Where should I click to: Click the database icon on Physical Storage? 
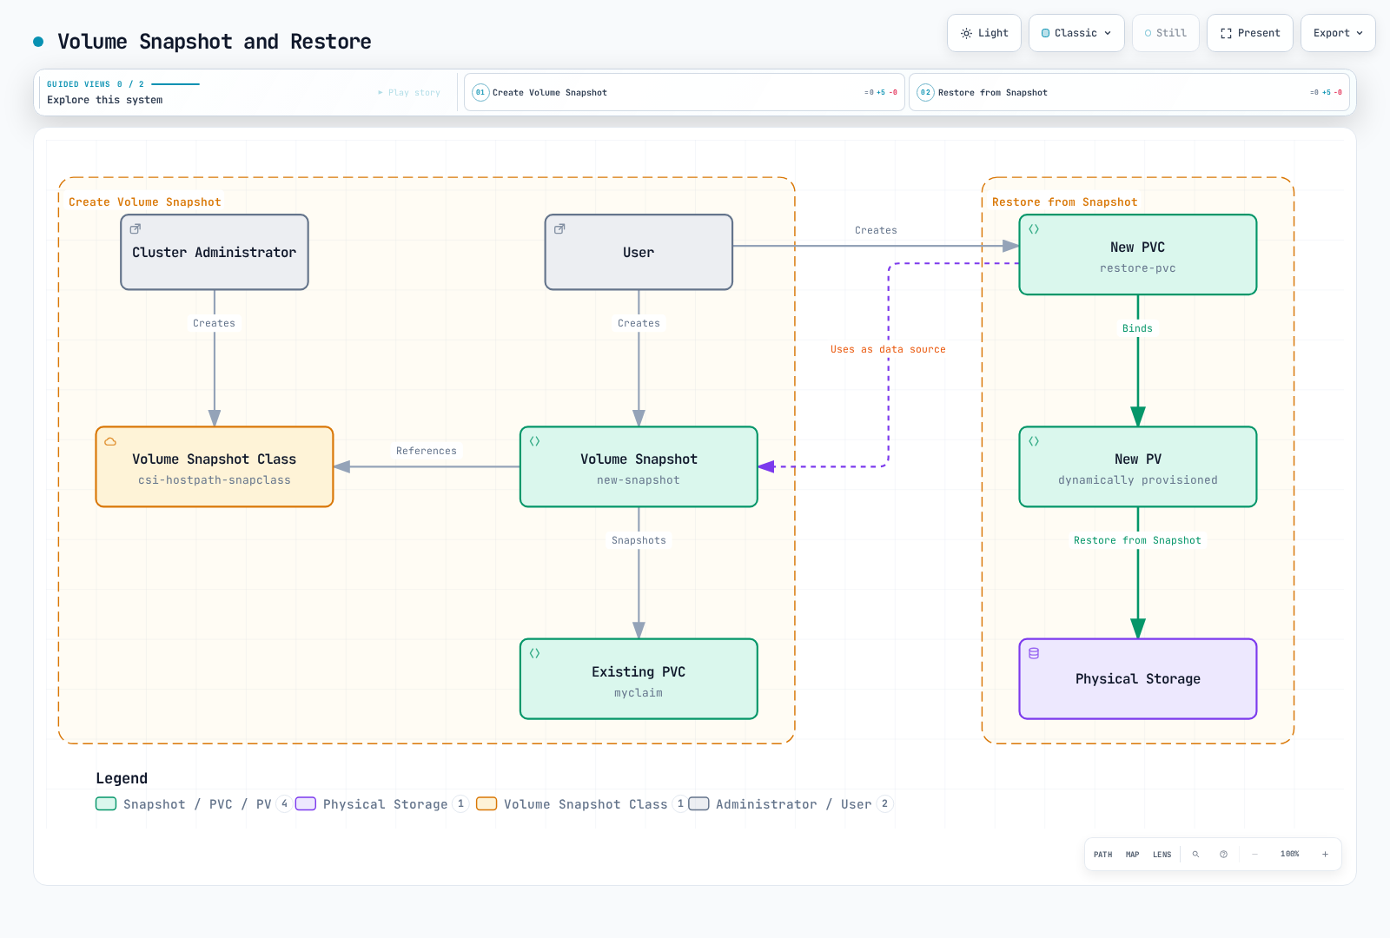(1034, 653)
